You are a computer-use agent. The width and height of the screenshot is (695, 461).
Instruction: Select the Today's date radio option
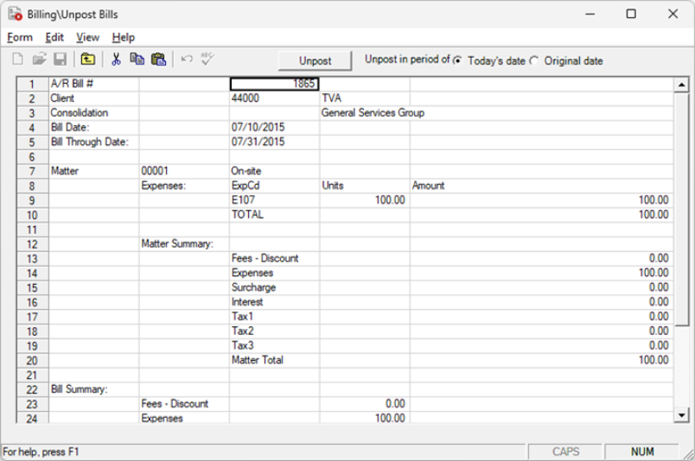pyautogui.click(x=458, y=60)
